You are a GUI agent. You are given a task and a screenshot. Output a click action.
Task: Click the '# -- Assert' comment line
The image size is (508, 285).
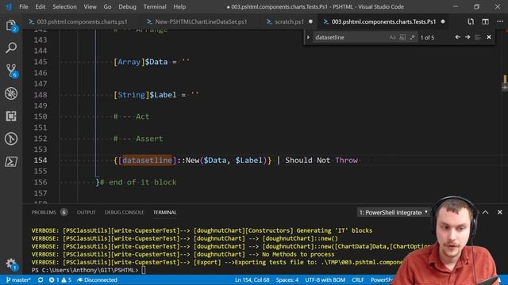pos(138,139)
